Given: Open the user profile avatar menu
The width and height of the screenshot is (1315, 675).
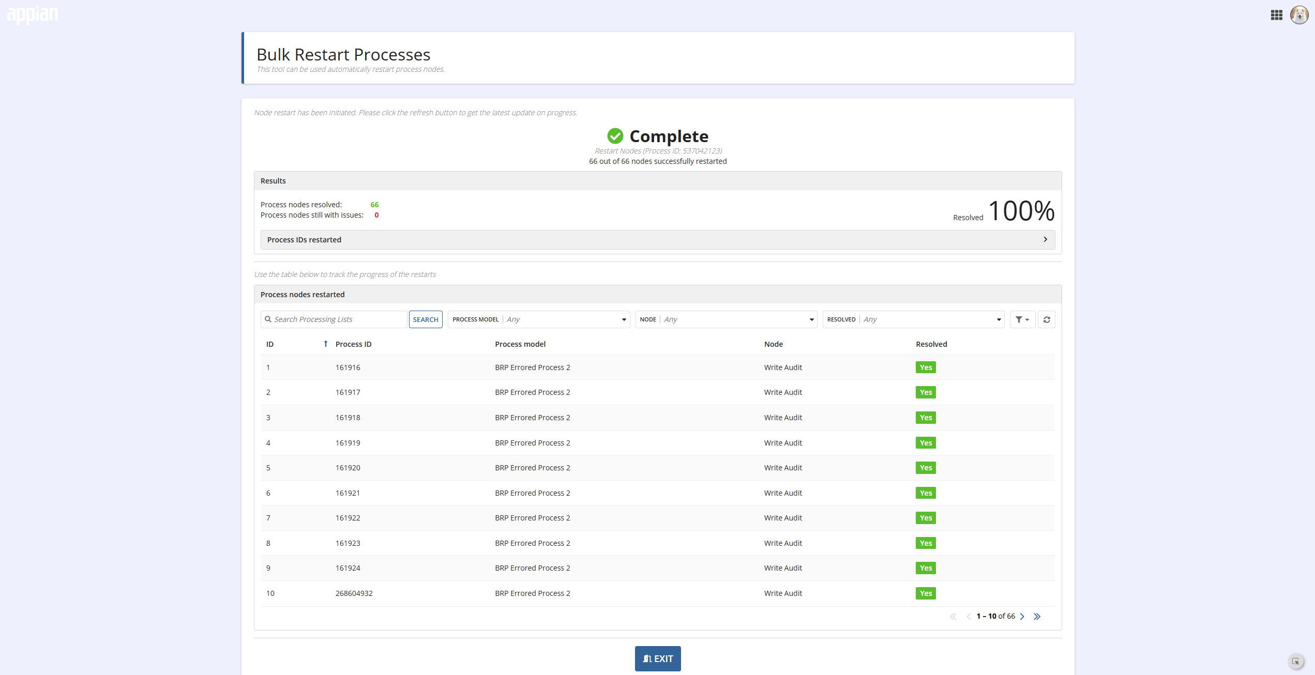Looking at the screenshot, I should [x=1299, y=15].
